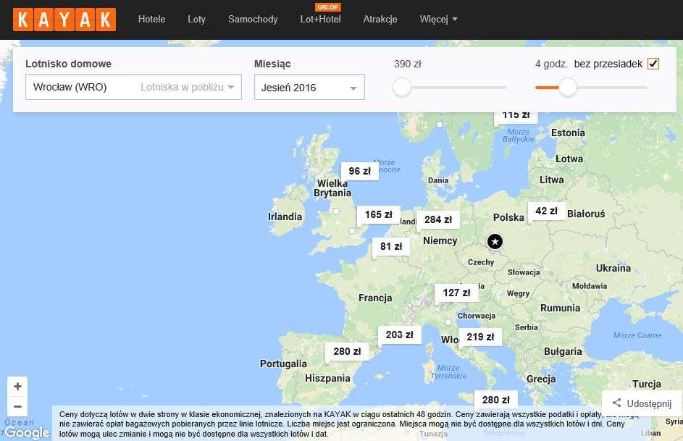Zoom out the map with minus
683x441 pixels.
(17, 407)
